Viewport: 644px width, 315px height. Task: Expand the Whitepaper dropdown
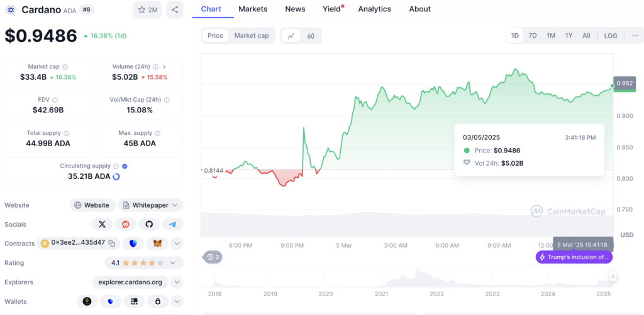(151, 205)
